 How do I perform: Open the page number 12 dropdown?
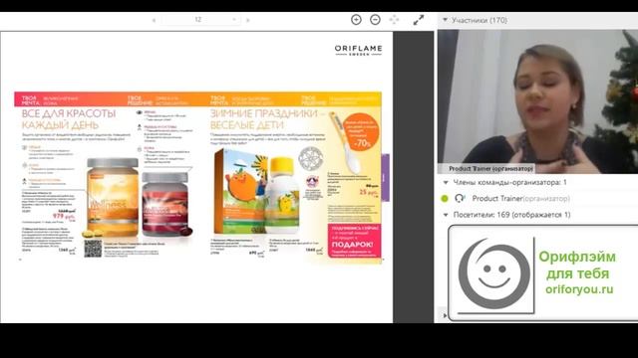point(201,20)
